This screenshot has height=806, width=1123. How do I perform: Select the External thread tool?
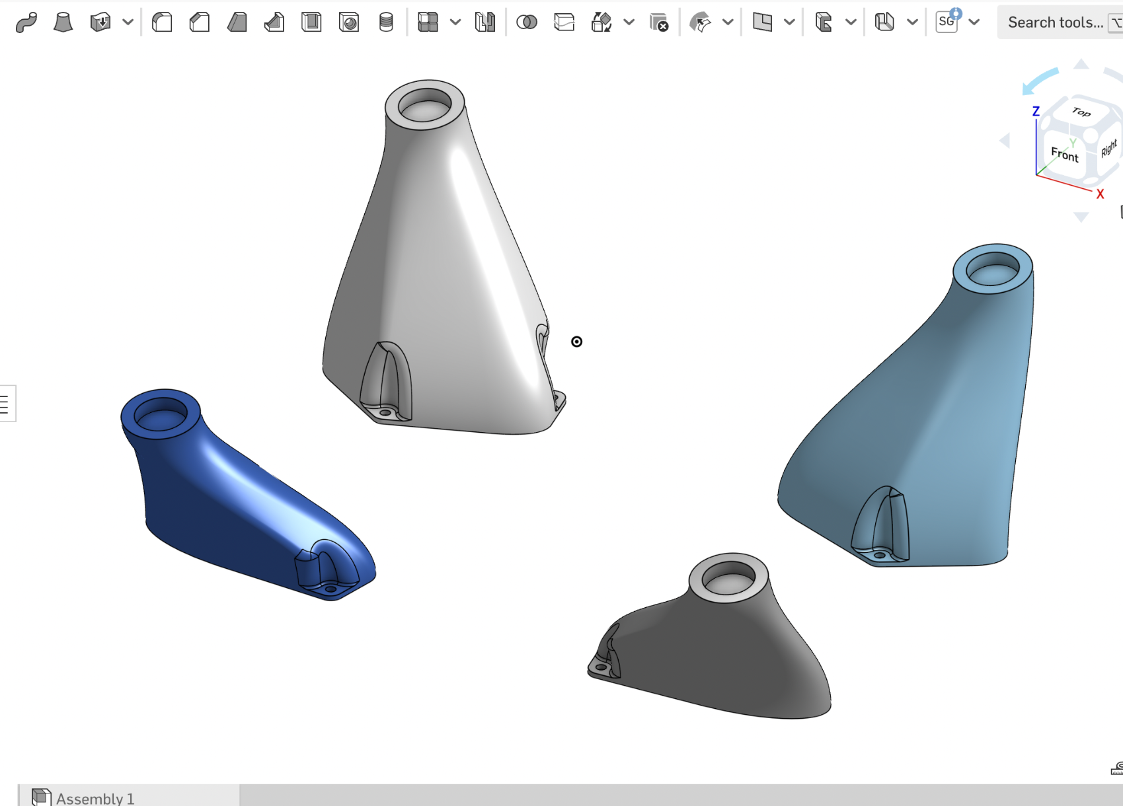pos(386,22)
